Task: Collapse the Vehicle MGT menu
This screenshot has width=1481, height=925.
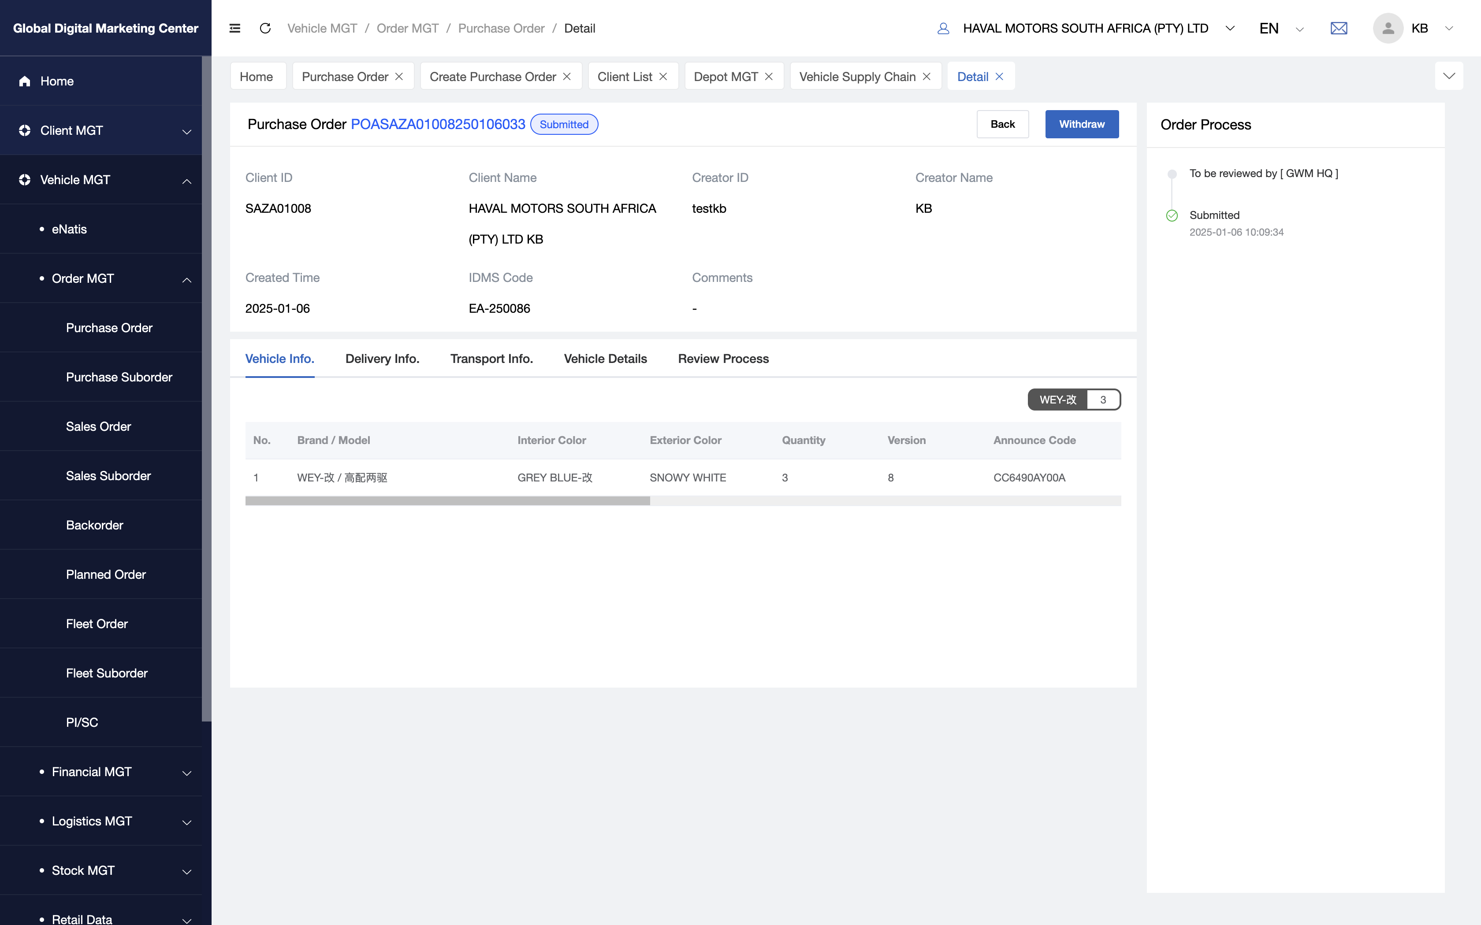Action: pos(186,181)
